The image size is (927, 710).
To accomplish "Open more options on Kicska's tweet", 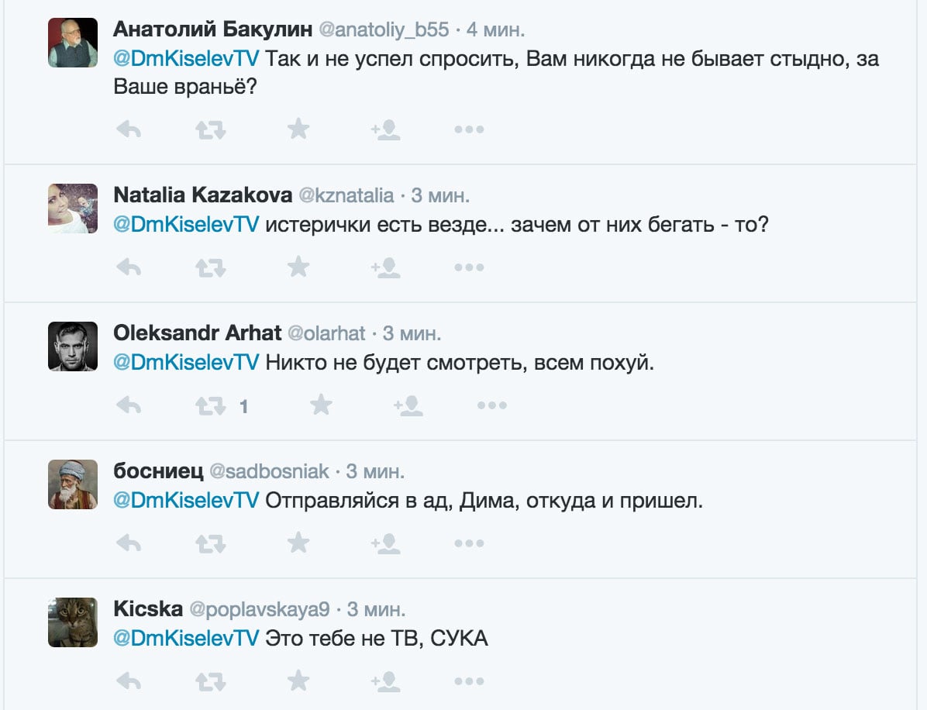I will (x=469, y=681).
